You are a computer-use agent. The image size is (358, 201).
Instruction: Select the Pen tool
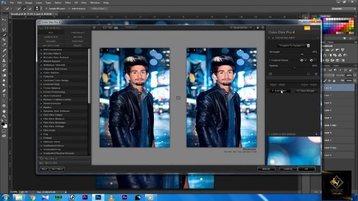pos(4,90)
